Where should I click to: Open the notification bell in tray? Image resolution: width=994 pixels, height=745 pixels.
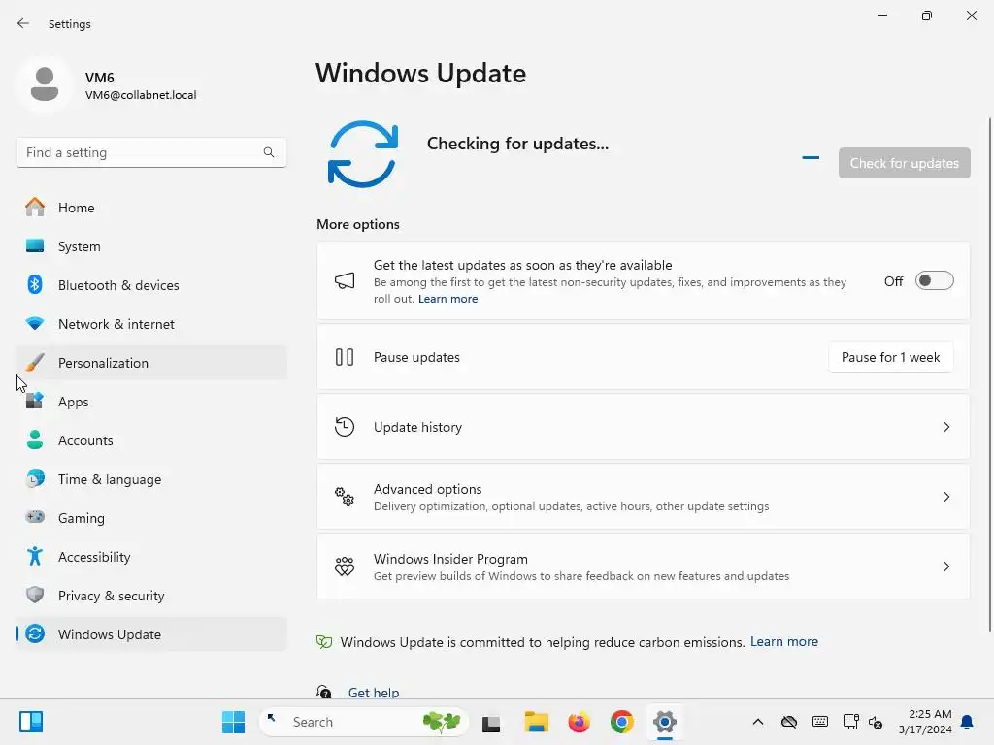click(967, 722)
